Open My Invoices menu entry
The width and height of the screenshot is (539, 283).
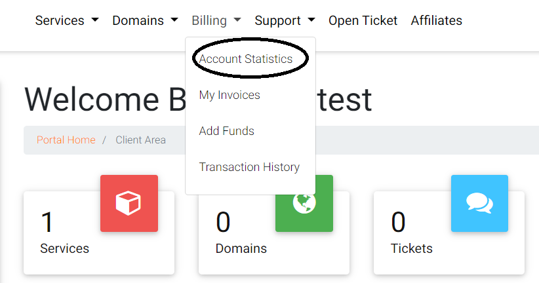(x=230, y=95)
